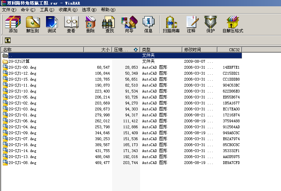Click the WinRAR title bar icon
The height and width of the screenshot is (191, 281).
point(3,3)
